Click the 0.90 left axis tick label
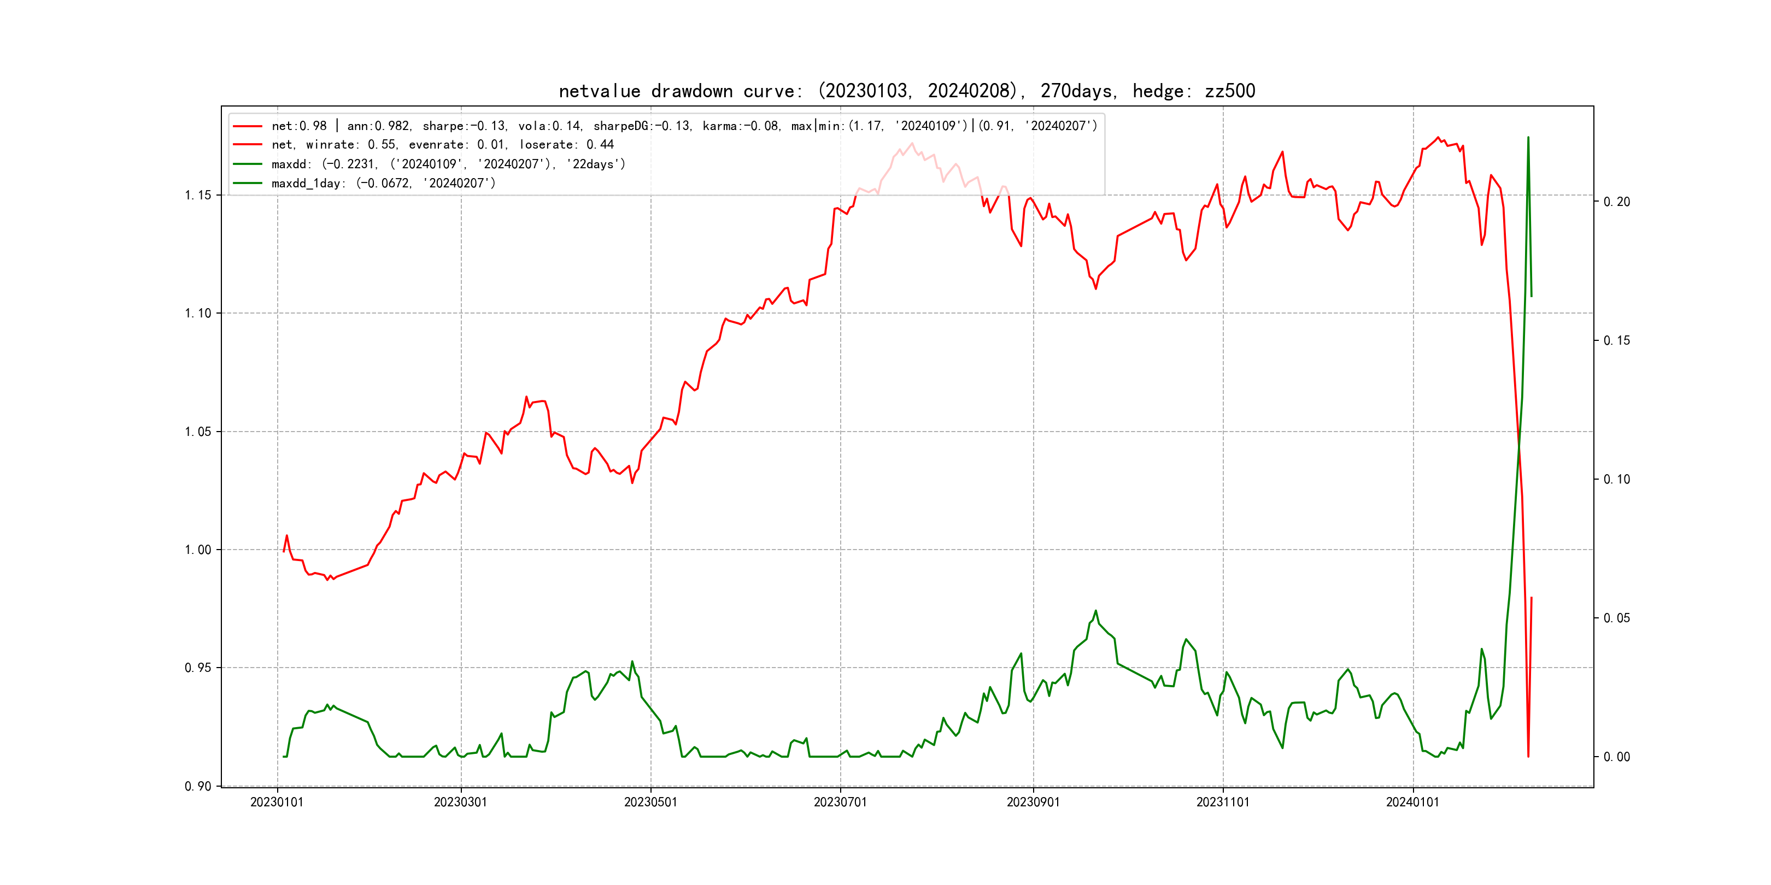The width and height of the screenshot is (1771, 885). click(x=198, y=786)
